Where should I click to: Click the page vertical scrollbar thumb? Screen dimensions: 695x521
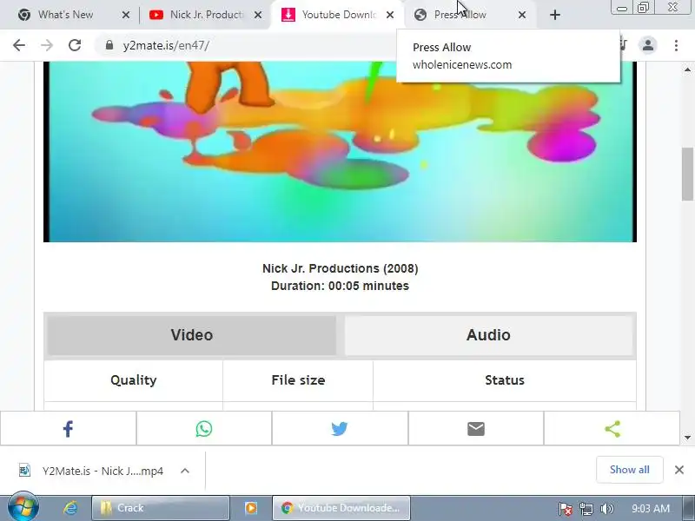click(x=687, y=174)
